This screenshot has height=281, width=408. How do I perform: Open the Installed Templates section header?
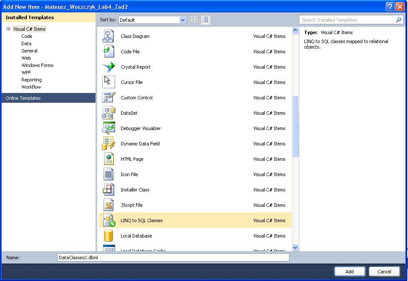tap(49, 17)
